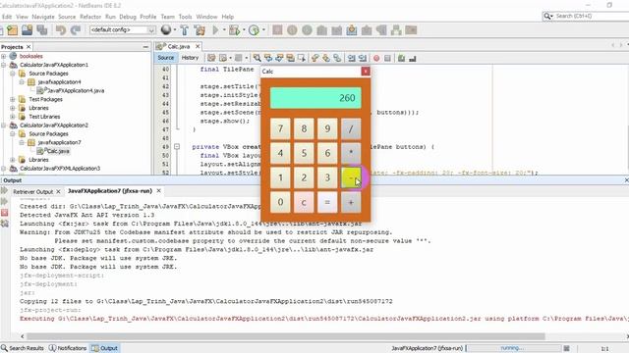Image resolution: width=629 pixels, height=353 pixels.
Task: Click the divide button in the Calc window
Action: point(351,128)
